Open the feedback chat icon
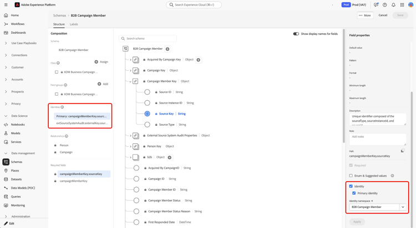416x228 pixels. tap(376, 5)
